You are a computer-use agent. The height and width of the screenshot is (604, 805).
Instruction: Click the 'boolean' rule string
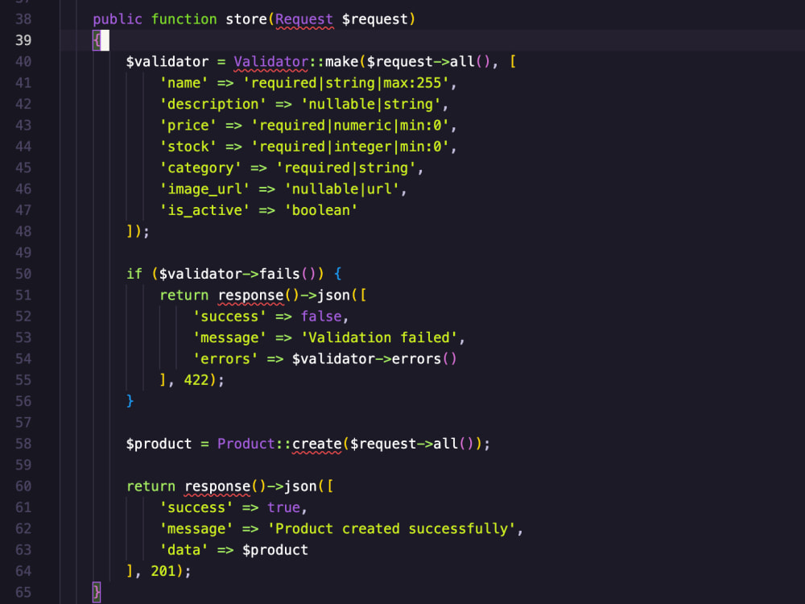pyautogui.click(x=321, y=210)
